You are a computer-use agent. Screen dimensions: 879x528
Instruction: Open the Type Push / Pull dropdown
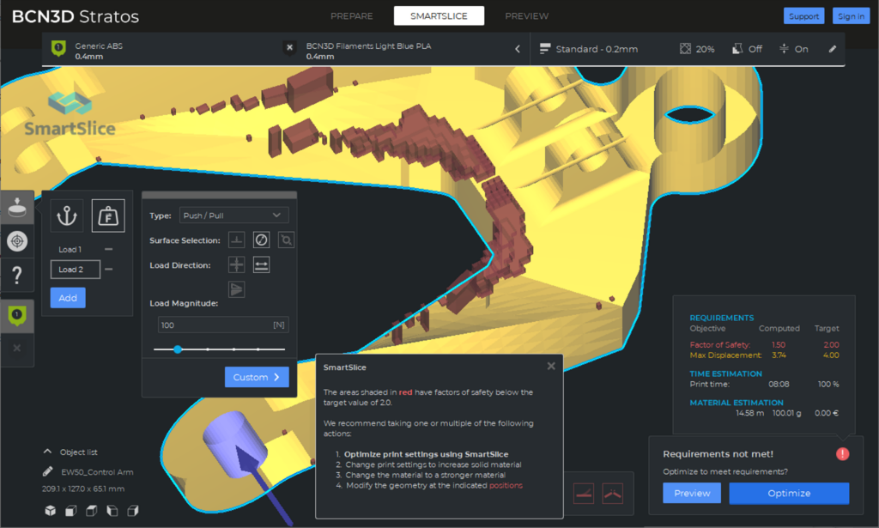click(x=233, y=215)
